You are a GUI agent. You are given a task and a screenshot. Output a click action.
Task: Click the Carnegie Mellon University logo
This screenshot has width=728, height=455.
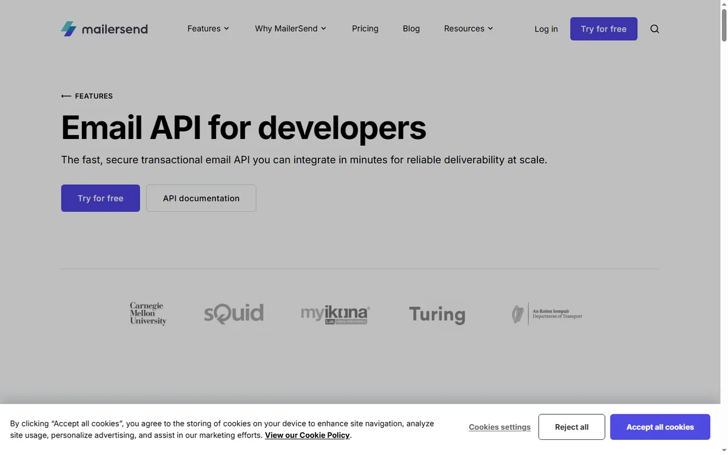148,314
